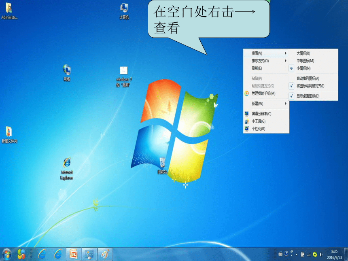Open the clock showing 8:35
This screenshot has width=348, height=261.
(335, 255)
